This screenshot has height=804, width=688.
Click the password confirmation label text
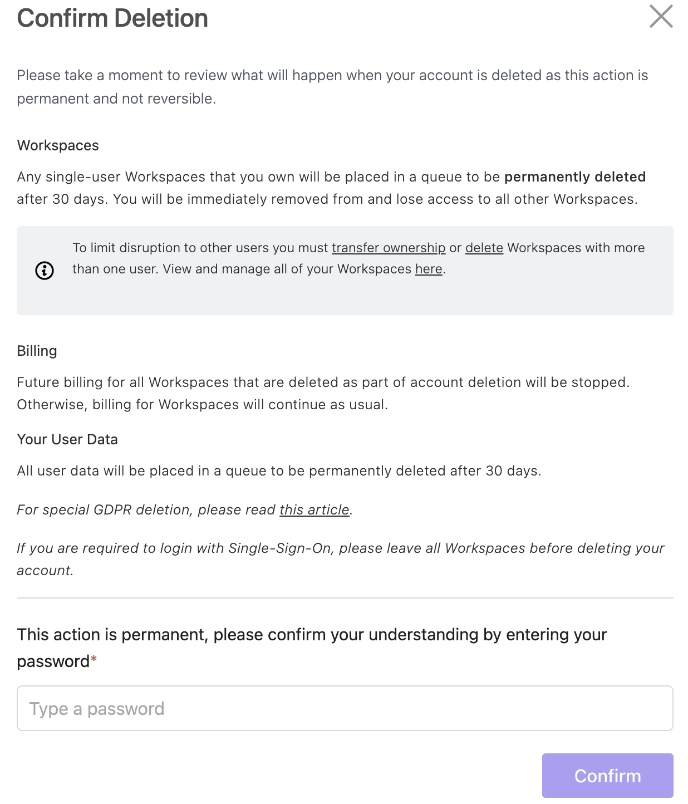pyautogui.click(x=311, y=635)
